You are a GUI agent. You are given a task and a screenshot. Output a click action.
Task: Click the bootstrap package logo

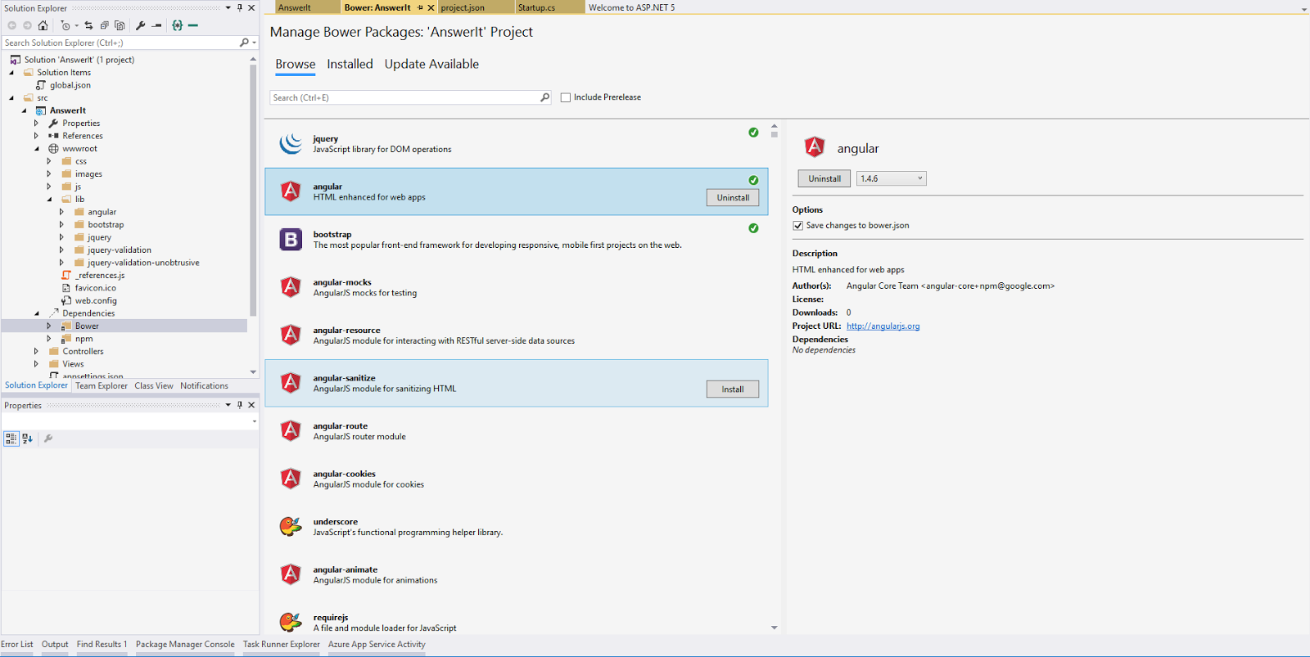click(291, 239)
